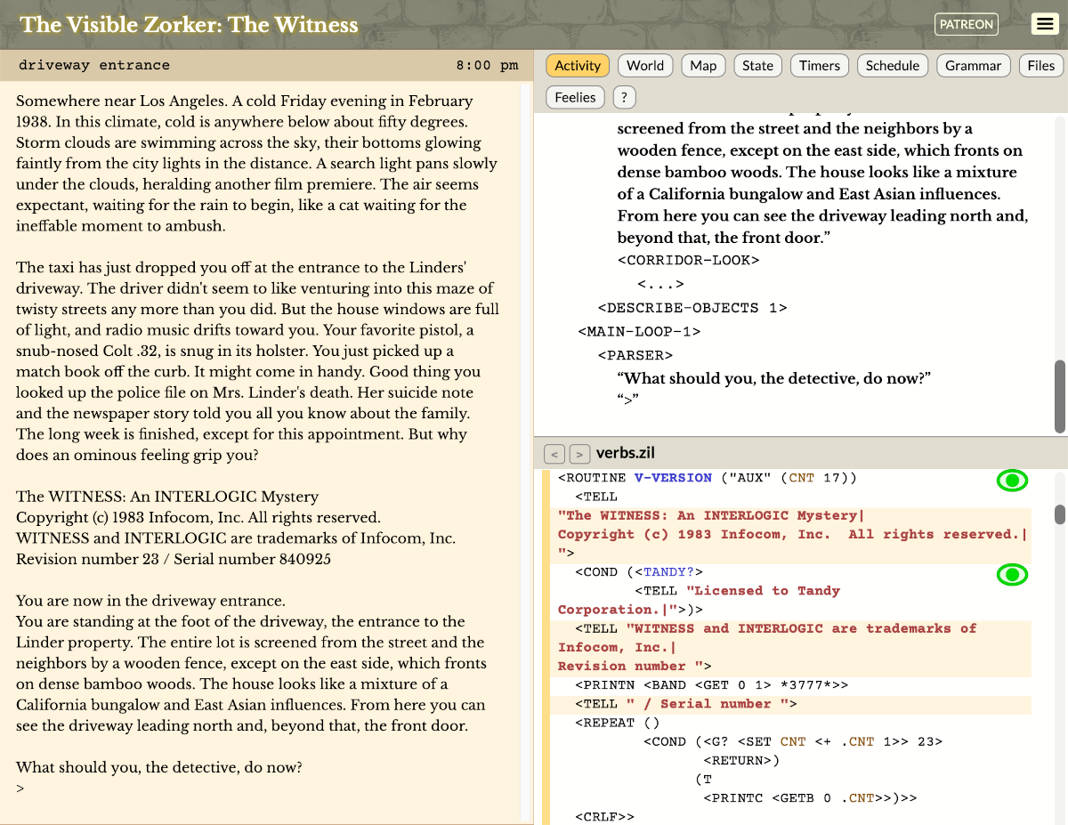
Task: Open the State tab
Action: pyautogui.click(x=758, y=65)
